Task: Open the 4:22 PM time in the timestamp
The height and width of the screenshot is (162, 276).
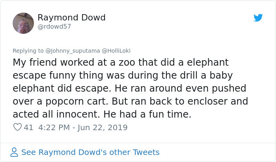Action: click(x=54, y=128)
